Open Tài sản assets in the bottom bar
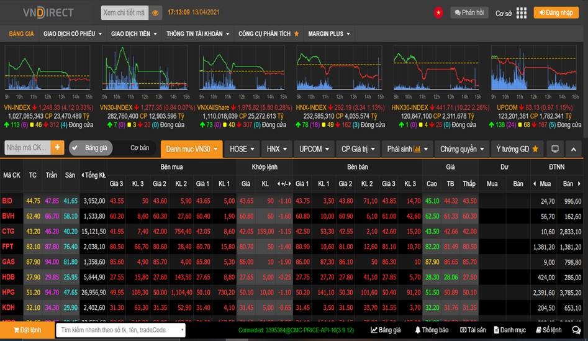The height and width of the screenshot is (341, 588). (473, 330)
